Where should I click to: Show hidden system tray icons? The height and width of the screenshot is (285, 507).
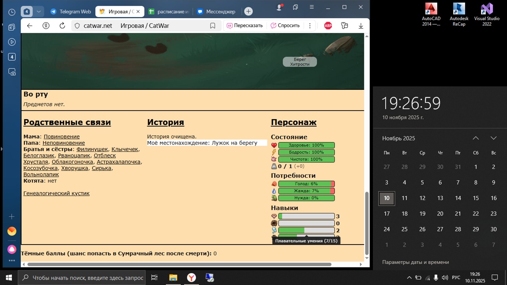409,278
